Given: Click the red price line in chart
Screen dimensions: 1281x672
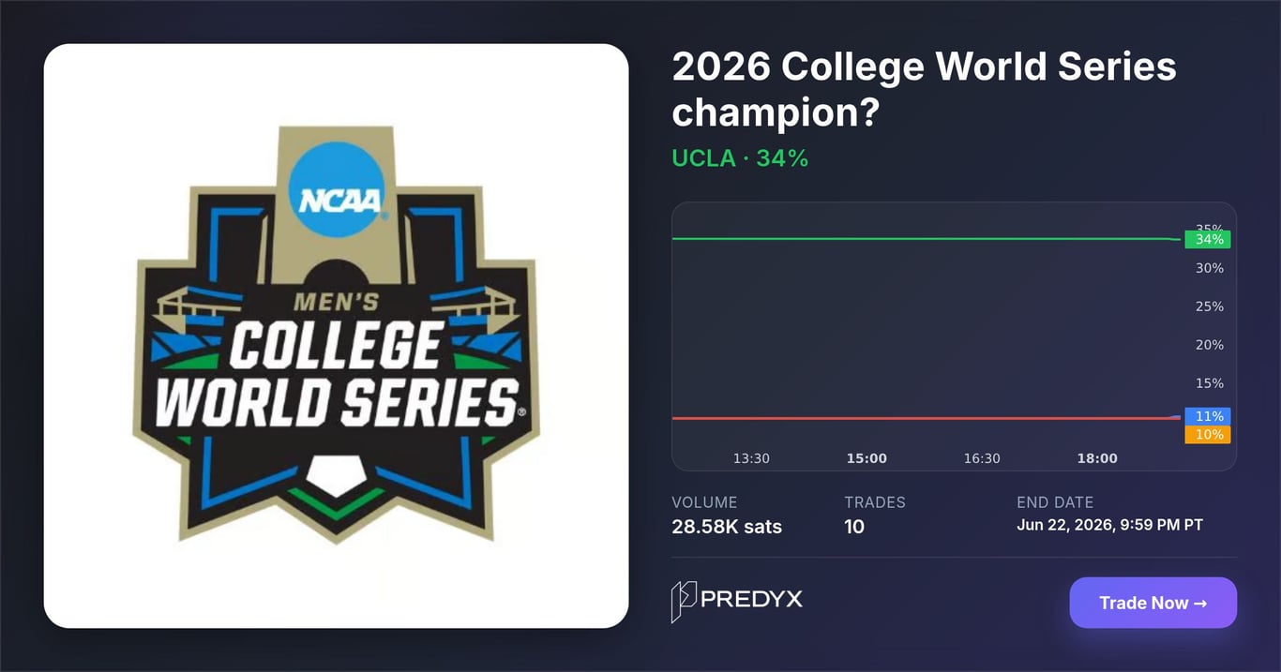Looking at the screenshot, I should (924, 418).
